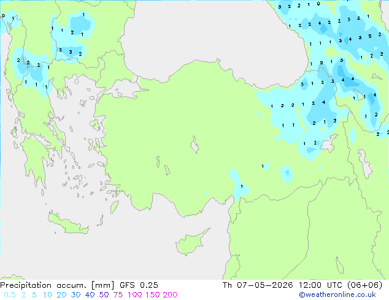Screen dimensions: 389x300
Task: Open the weatheronline.co.uk copyright link
Action: (x=337, y=294)
